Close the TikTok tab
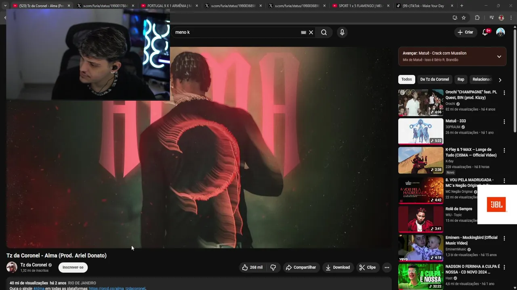The image size is (517, 290). [x=452, y=6]
